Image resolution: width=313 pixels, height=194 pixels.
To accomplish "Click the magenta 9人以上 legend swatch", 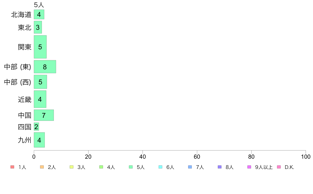I will coord(249,167).
